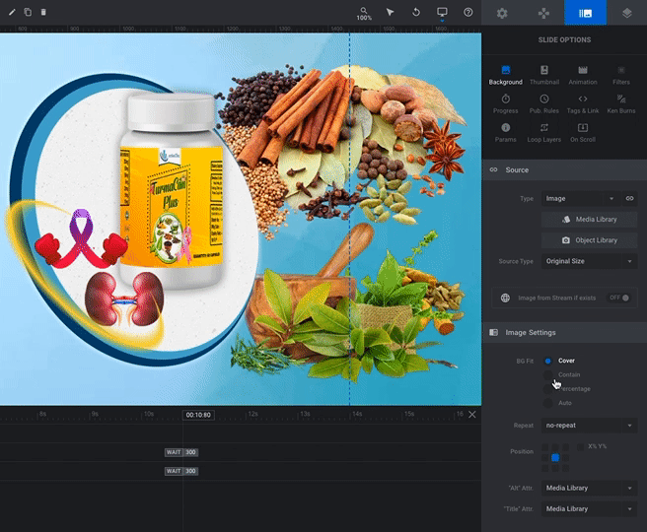Collapse the Image Settings section header
This screenshot has height=532, width=647.
pyautogui.click(x=564, y=332)
